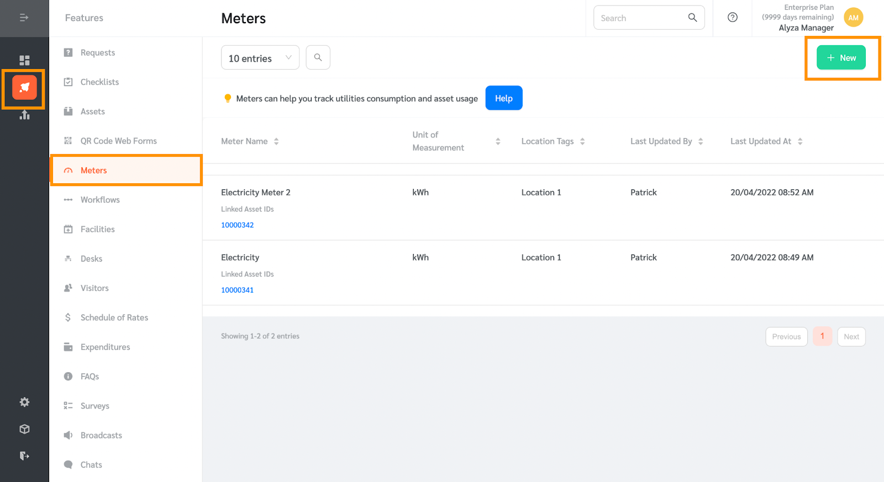Select the Meters gauge icon in Features list
Viewport: 884px width, 482px height.
[x=68, y=170]
